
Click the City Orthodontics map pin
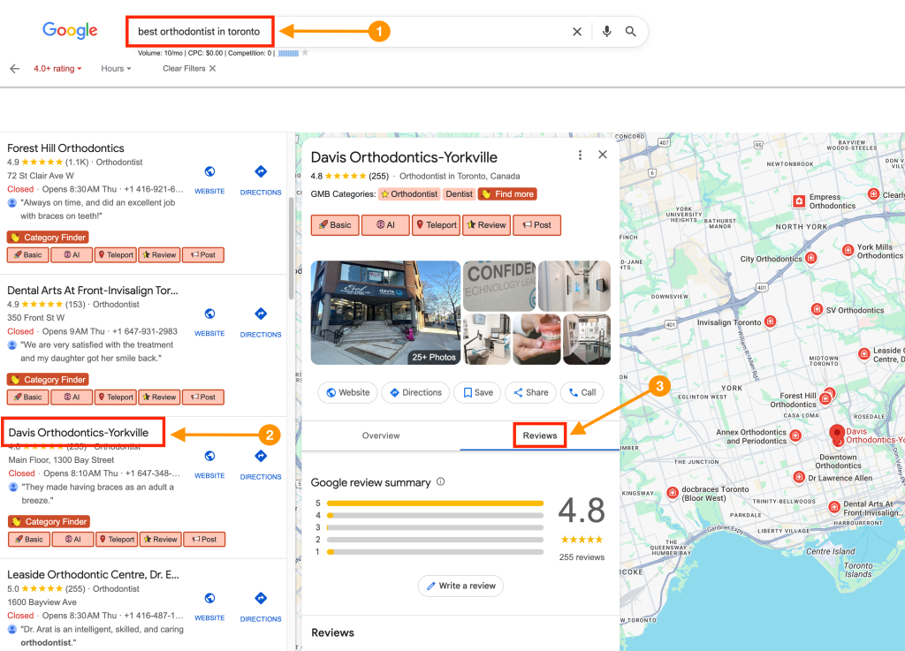811,258
